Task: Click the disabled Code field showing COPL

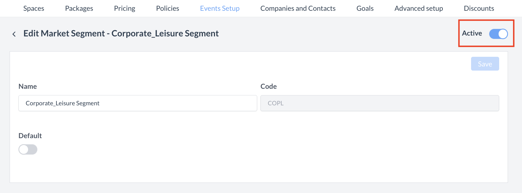Action: point(380,103)
